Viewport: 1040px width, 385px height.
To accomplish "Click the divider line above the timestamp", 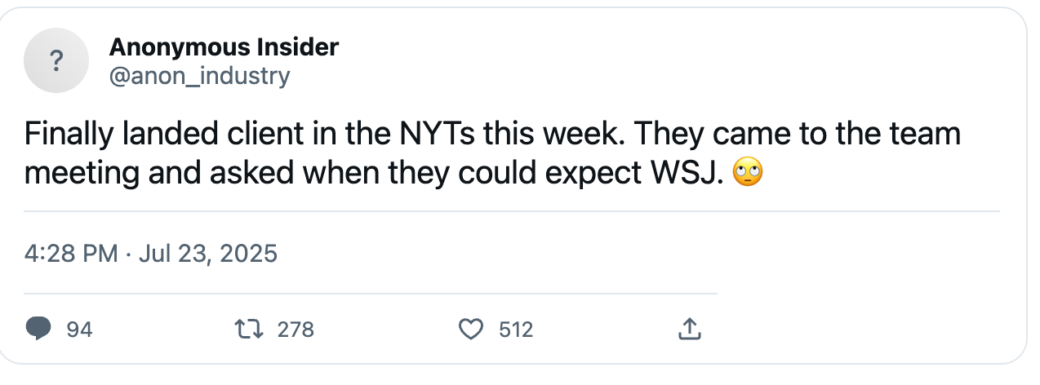I will (x=512, y=211).
